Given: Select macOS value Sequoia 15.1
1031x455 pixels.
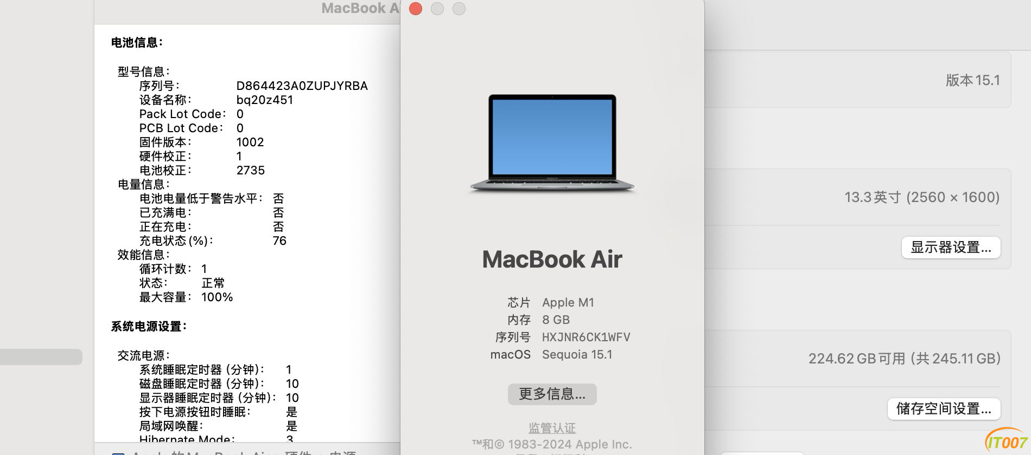Looking at the screenshot, I should click(x=577, y=354).
